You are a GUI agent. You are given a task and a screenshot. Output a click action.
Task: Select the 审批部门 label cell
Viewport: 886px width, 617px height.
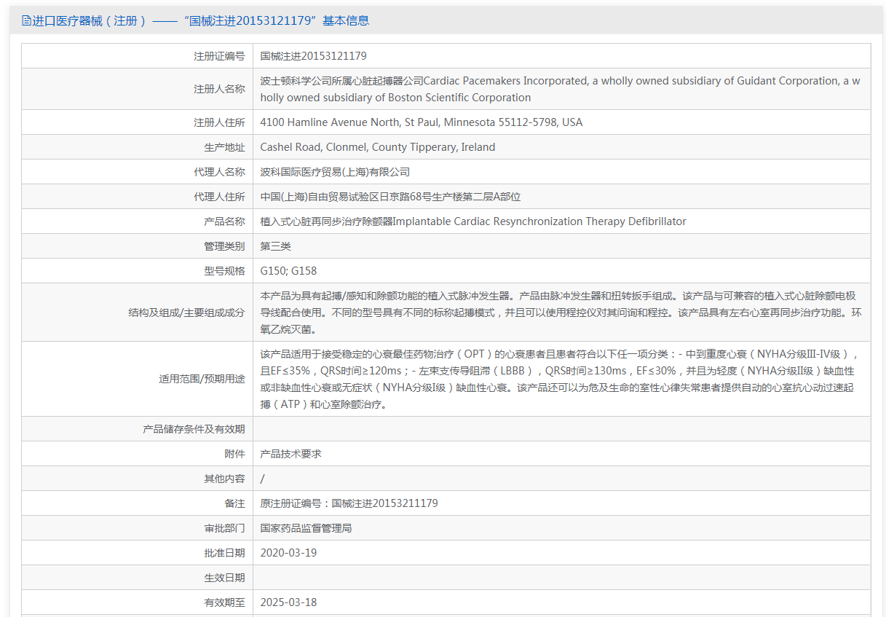137,528
